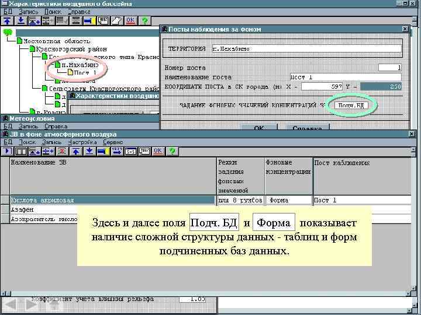This screenshot has height=315, width=421.
Task: Open Запись menu in the top window
Action: (29, 12)
